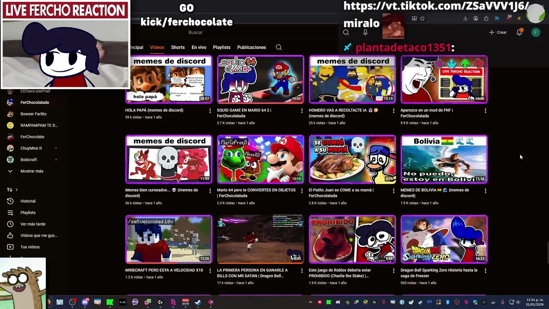Open Steam in the taskbar
Viewport: 549px width, 309px height.
pos(198,302)
